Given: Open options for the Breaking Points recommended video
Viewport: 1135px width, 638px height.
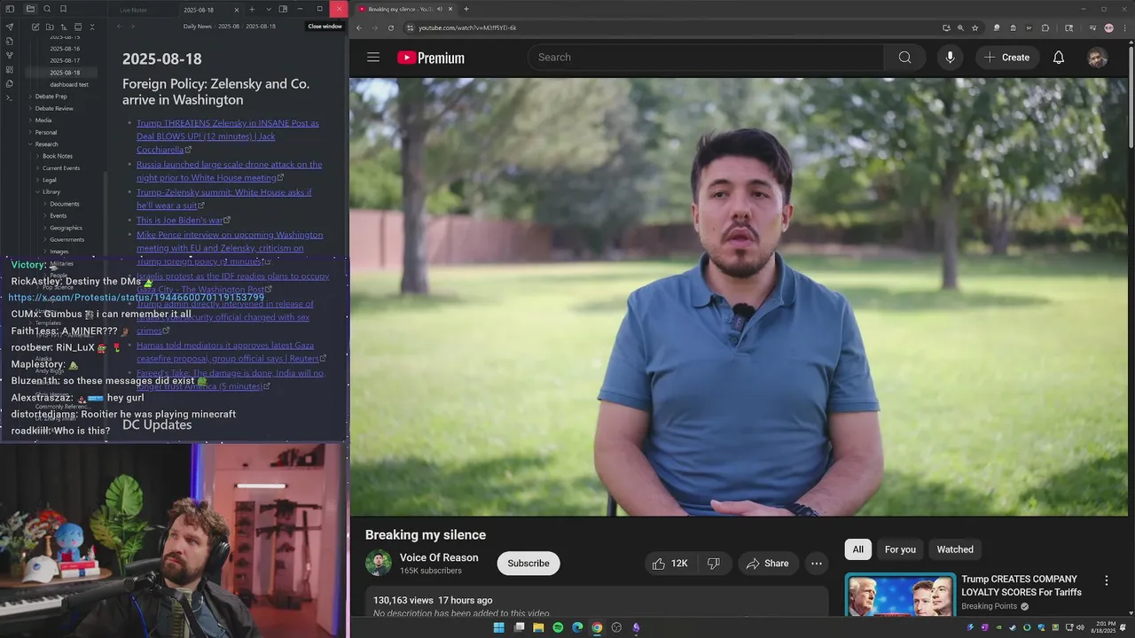Looking at the screenshot, I should pos(1106,580).
